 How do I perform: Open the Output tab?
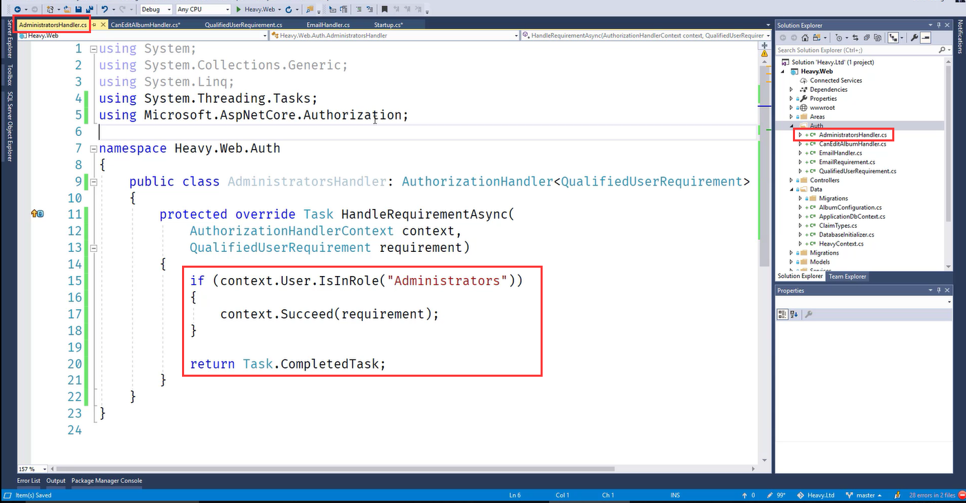pyautogui.click(x=56, y=481)
